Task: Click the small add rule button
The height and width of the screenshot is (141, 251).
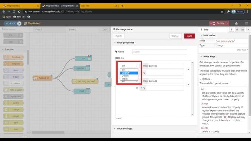Action: click(119, 118)
